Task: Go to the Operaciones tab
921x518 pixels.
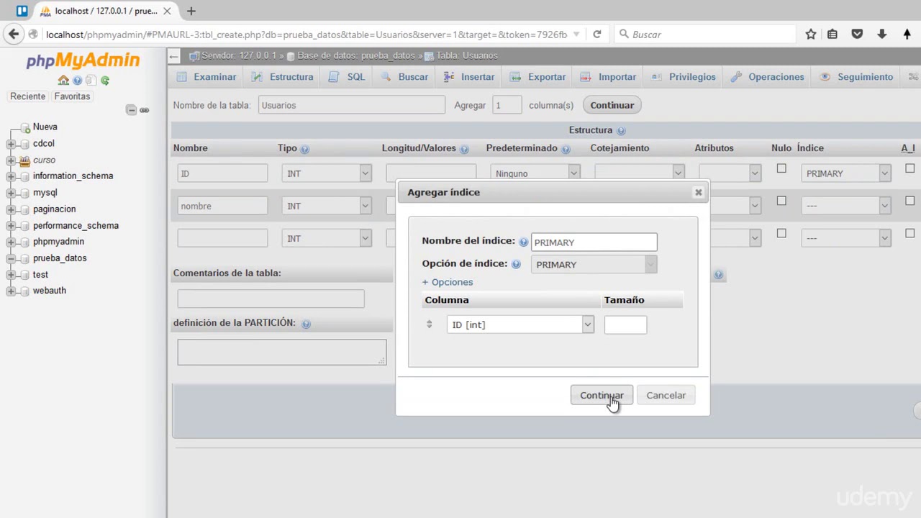Action: pyautogui.click(x=767, y=77)
